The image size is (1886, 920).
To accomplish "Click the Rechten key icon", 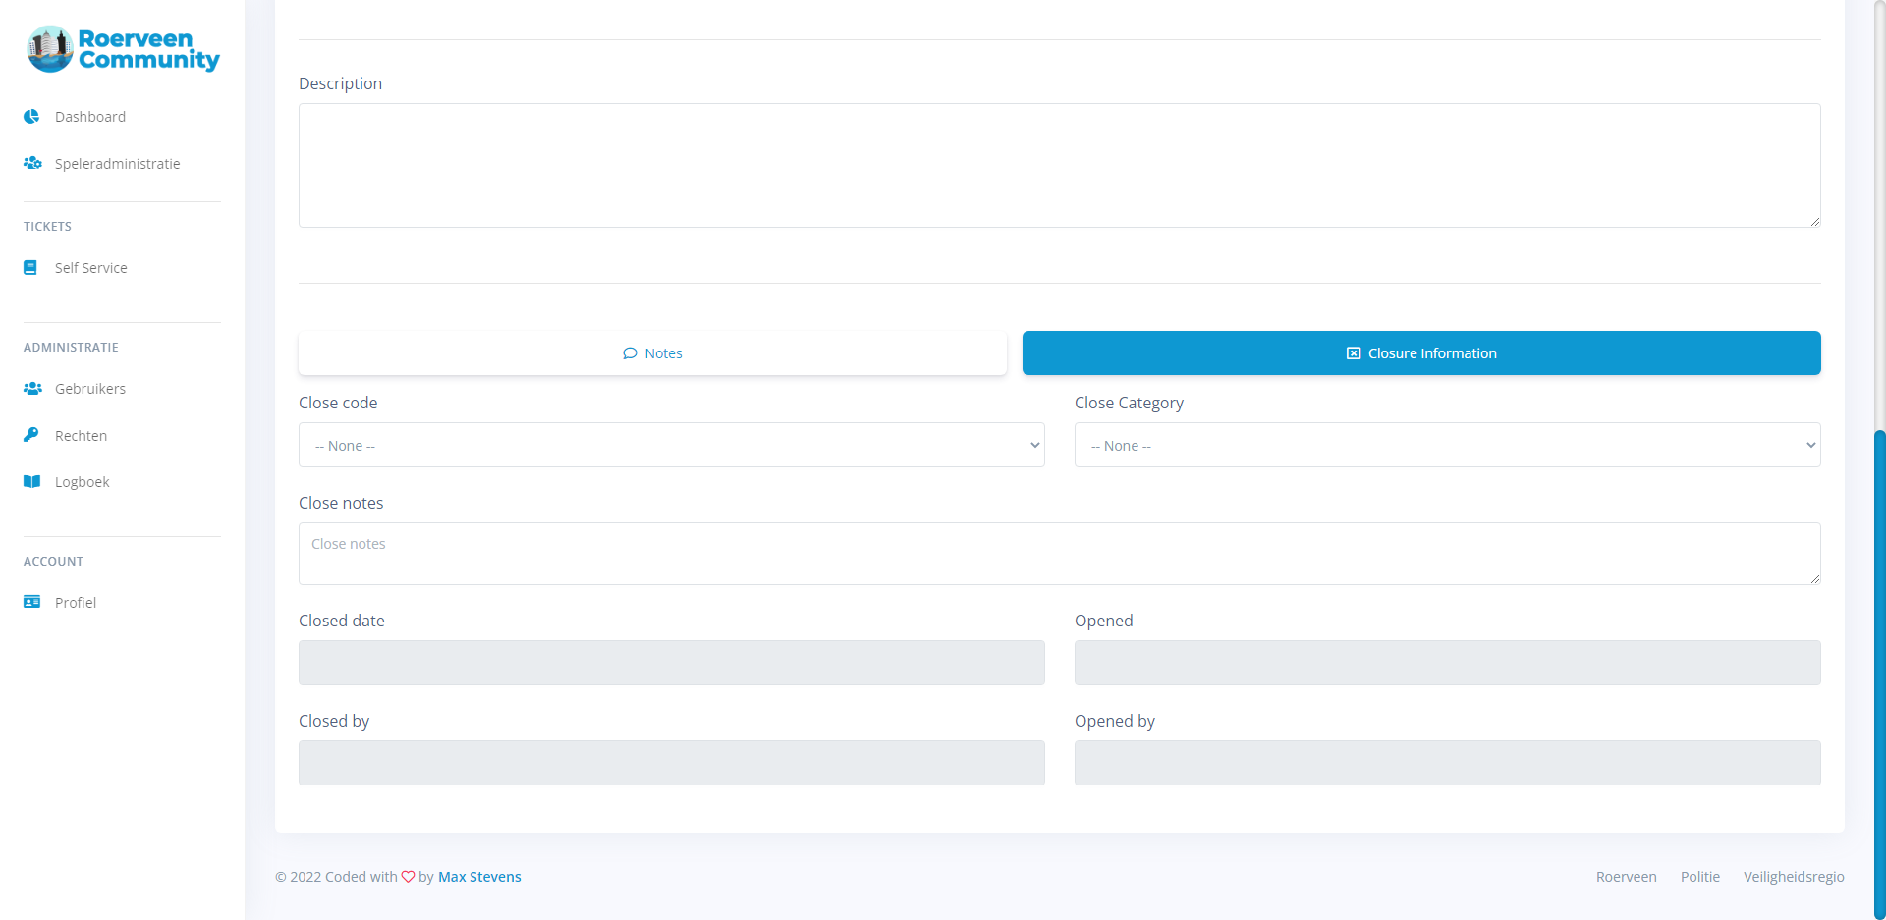I will (31, 435).
